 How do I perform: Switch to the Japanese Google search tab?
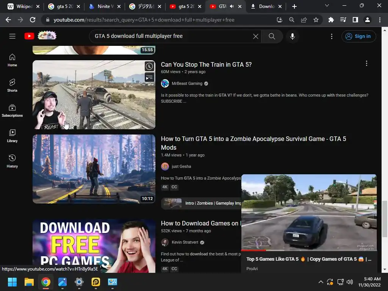pyautogui.click(x=142, y=6)
